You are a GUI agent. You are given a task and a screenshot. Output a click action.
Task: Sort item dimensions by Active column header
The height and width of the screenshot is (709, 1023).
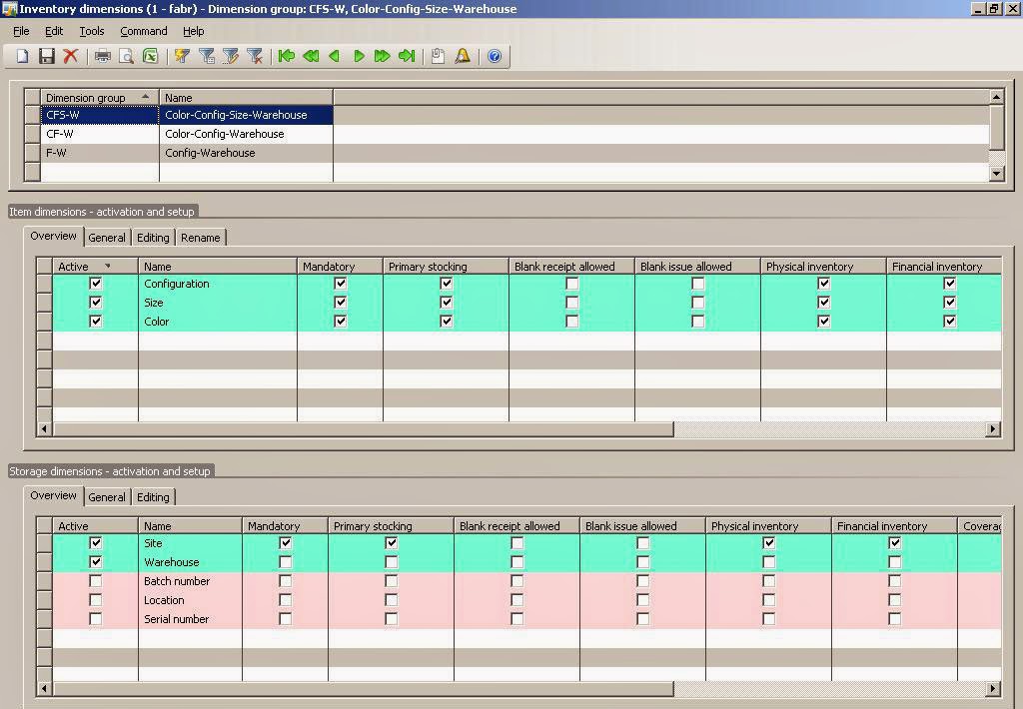coord(95,266)
